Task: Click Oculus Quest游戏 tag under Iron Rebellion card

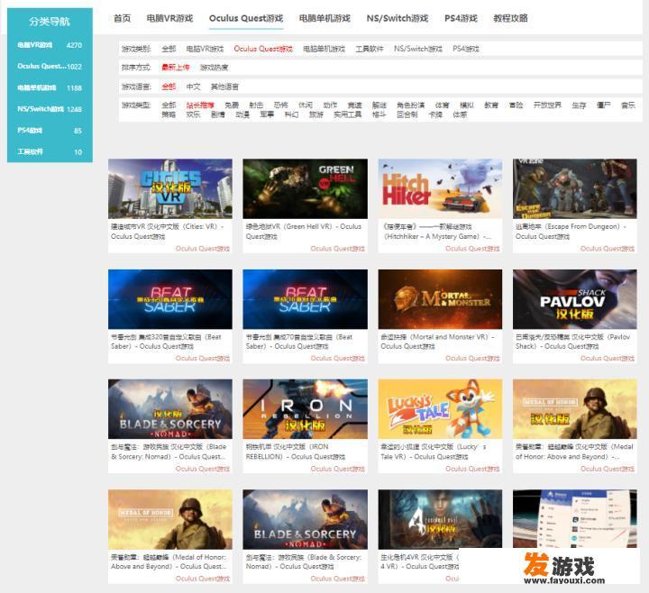Action: click(x=337, y=469)
